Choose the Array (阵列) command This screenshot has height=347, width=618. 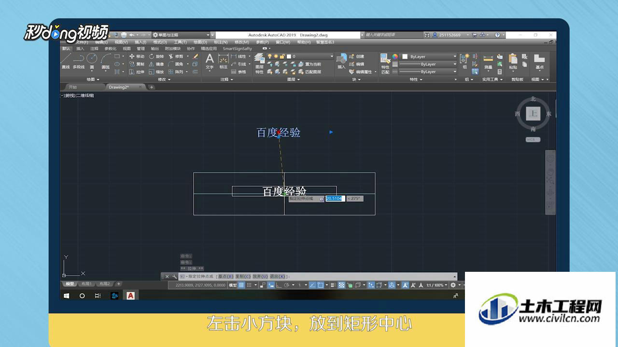(176, 72)
